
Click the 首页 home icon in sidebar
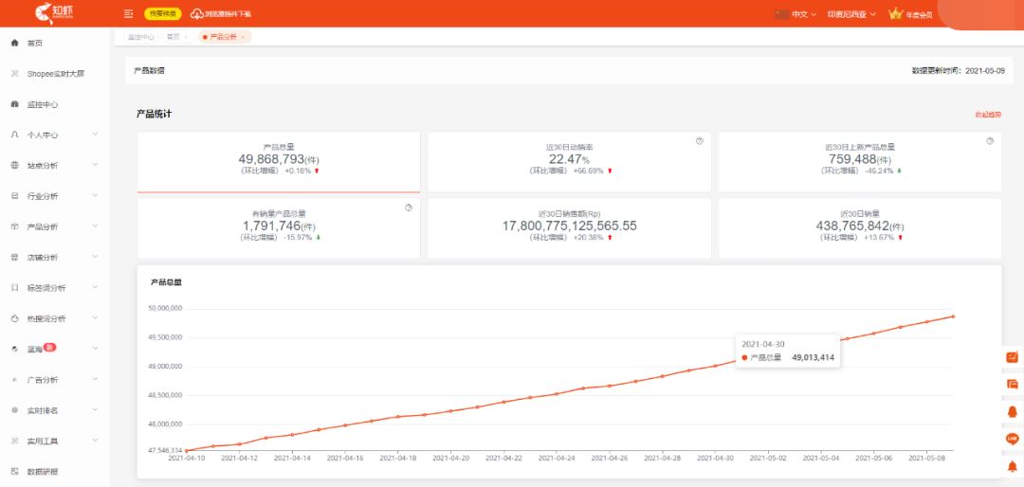point(14,43)
